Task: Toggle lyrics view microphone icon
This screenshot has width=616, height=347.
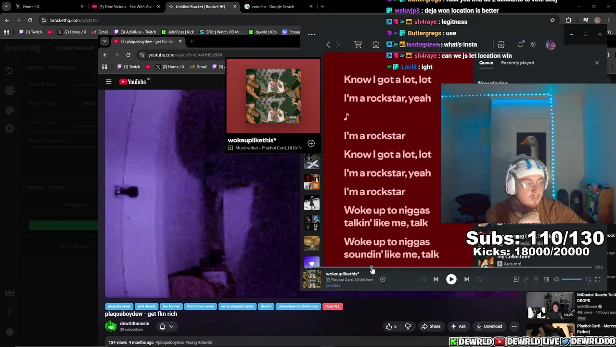Action: click(x=526, y=279)
